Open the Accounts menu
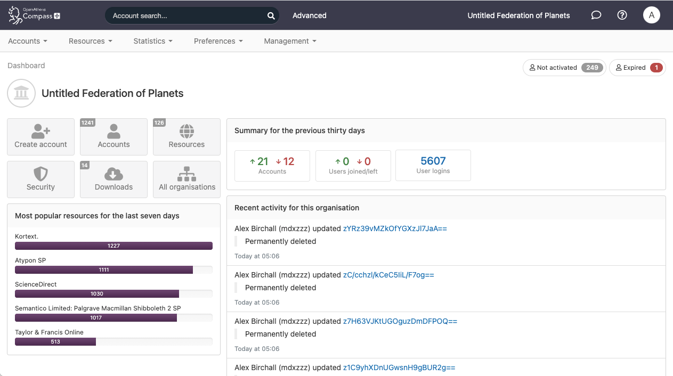This screenshot has width=673, height=376. pyautogui.click(x=27, y=41)
